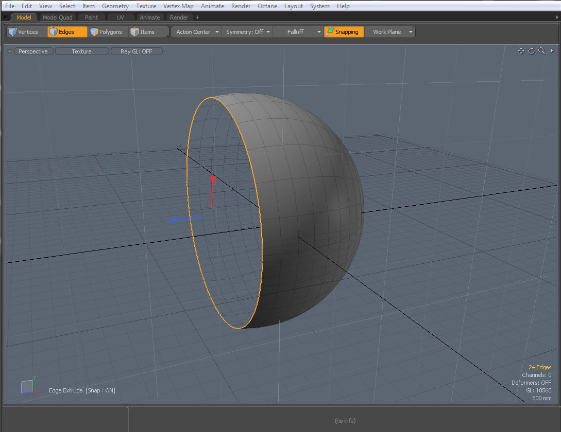Click the viewport rotate icon
The height and width of the screenshot is (432, 561).
coord(532,51)
